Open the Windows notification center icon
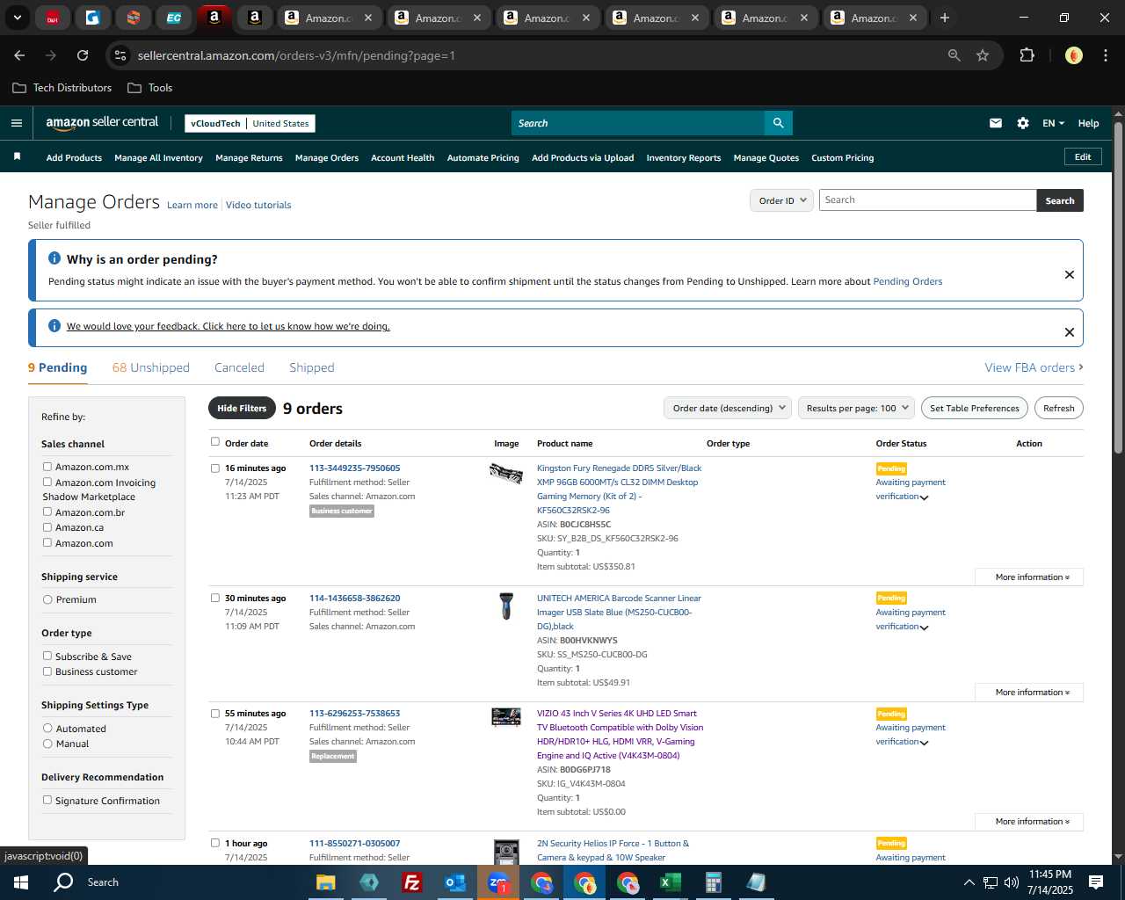1125x900 pixels. [1095, 882]
